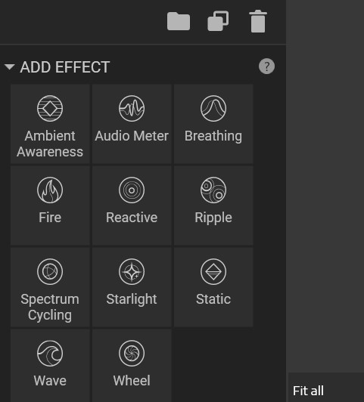Click the folder icon to group layers

(x=179, y=21)
